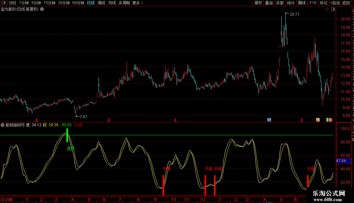Click the 返回 back button
This screenshot has width=354, height=203.
coord(346,3)
